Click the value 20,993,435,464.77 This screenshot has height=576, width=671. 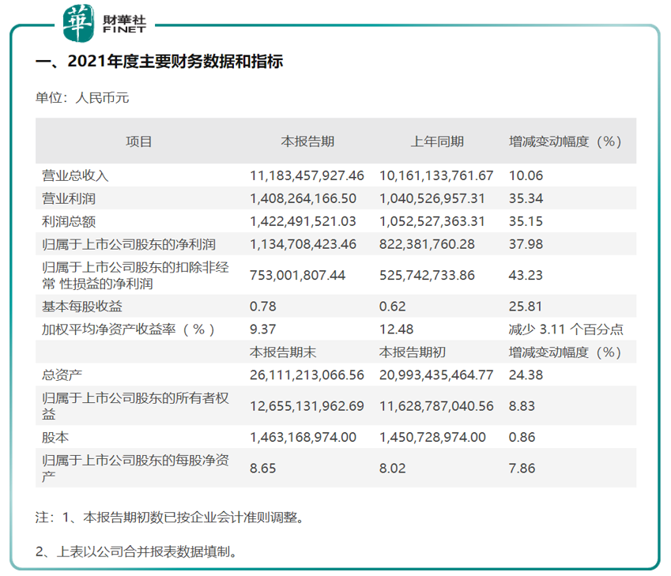436,375
